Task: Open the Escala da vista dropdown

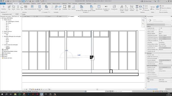Action: [165, 28]
